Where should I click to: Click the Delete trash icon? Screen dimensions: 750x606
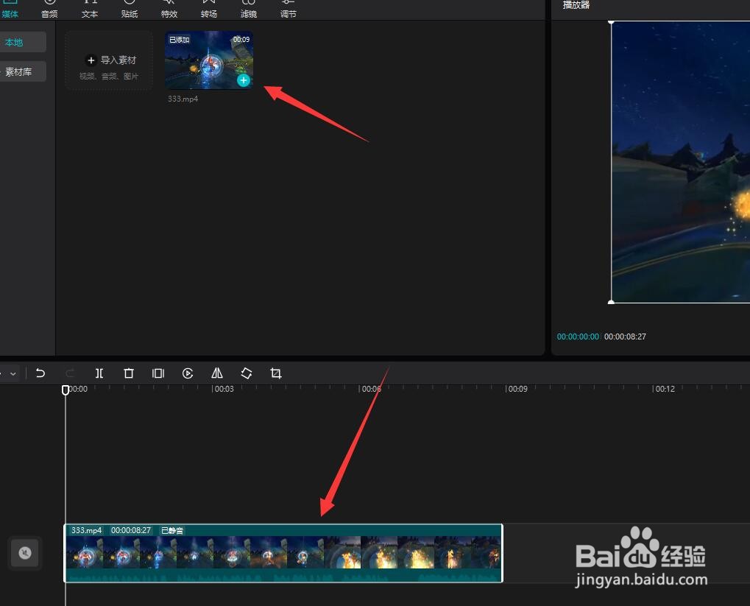point(129,373)
